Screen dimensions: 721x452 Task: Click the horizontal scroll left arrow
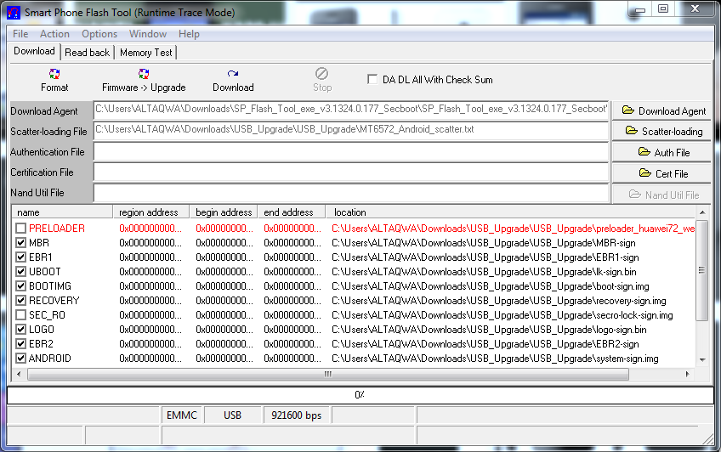click(x=19, y=375)
